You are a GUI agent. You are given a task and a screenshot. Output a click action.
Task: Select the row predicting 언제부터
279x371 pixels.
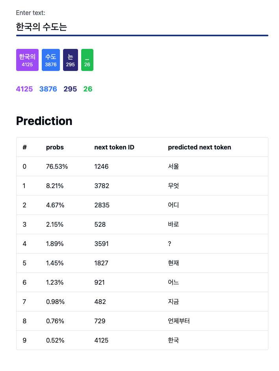142,321
